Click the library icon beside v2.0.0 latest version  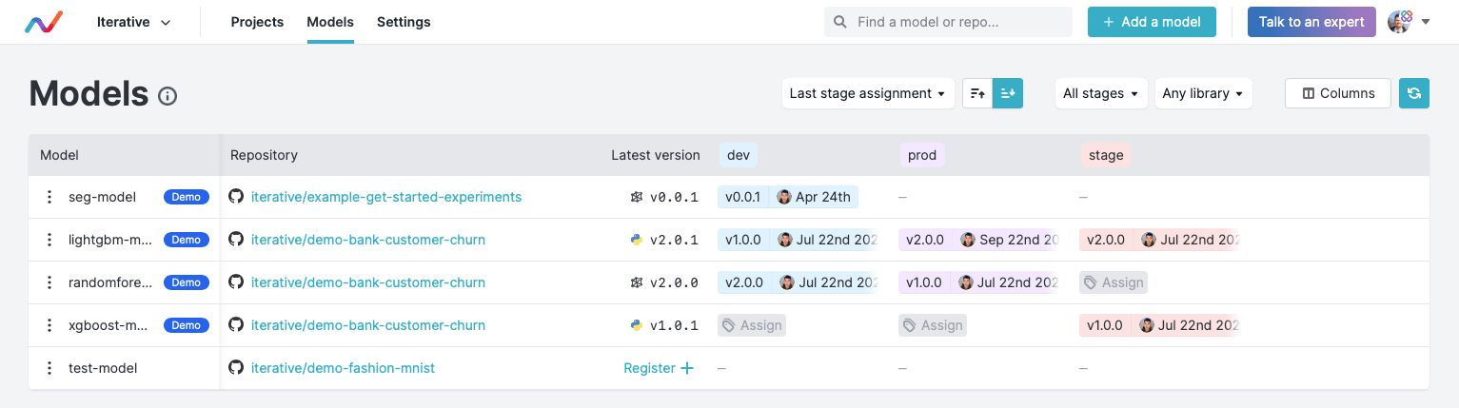tap(637, 282)
